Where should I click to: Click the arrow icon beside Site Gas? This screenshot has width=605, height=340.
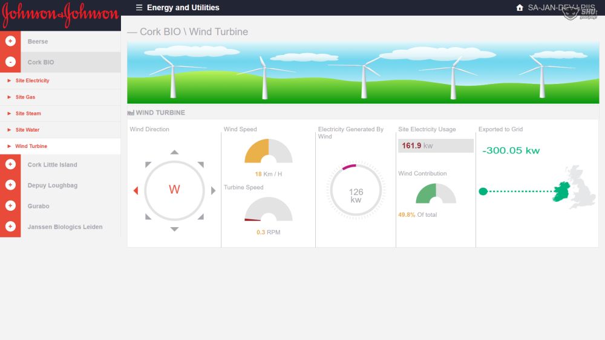point(9,97)
